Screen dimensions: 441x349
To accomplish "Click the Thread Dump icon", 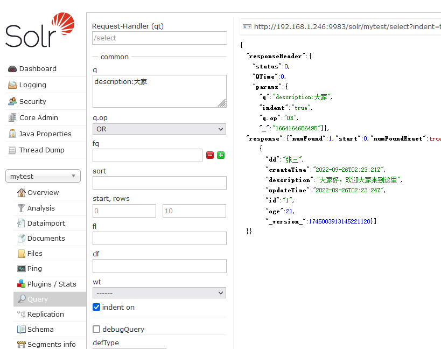I will (x=12, y=150).
